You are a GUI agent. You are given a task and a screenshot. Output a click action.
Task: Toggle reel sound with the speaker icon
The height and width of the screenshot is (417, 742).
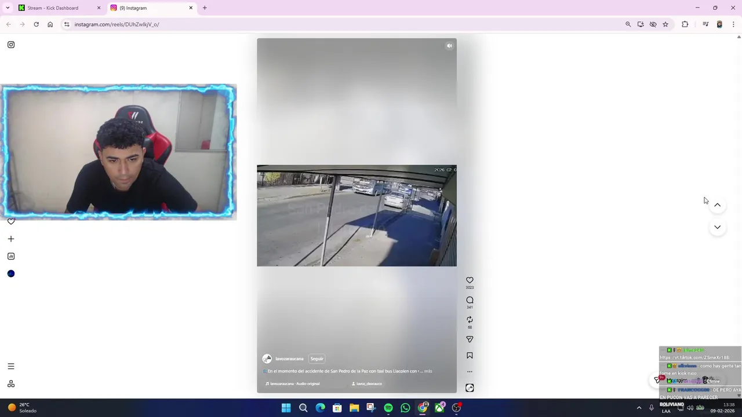pos(449,46)
